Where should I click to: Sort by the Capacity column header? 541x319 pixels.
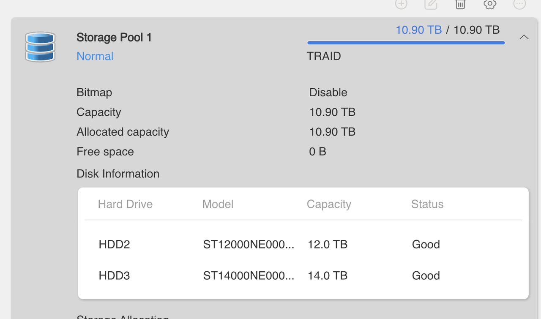(329, 204)
